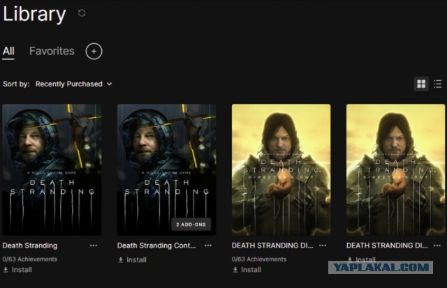This screenshot has height=288, width=447.
Task: Open the Recently Purchased sort dropdown
Action: (x=73, y=84)
